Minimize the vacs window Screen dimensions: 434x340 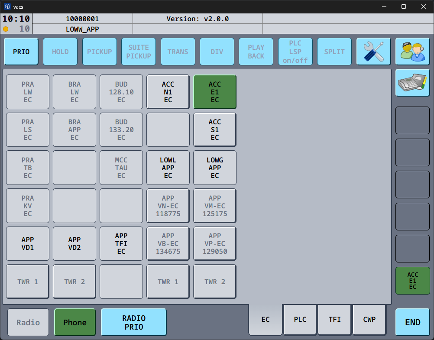click(383, 6)
